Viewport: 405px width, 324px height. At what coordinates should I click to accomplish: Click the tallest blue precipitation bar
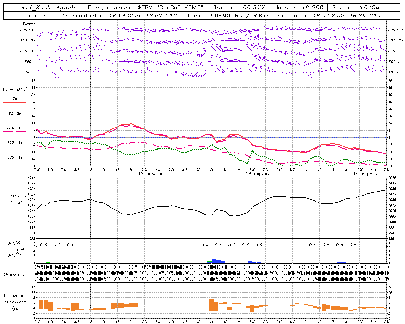tap(214, 261)
